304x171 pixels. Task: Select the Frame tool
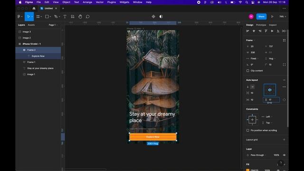(38, 17)
